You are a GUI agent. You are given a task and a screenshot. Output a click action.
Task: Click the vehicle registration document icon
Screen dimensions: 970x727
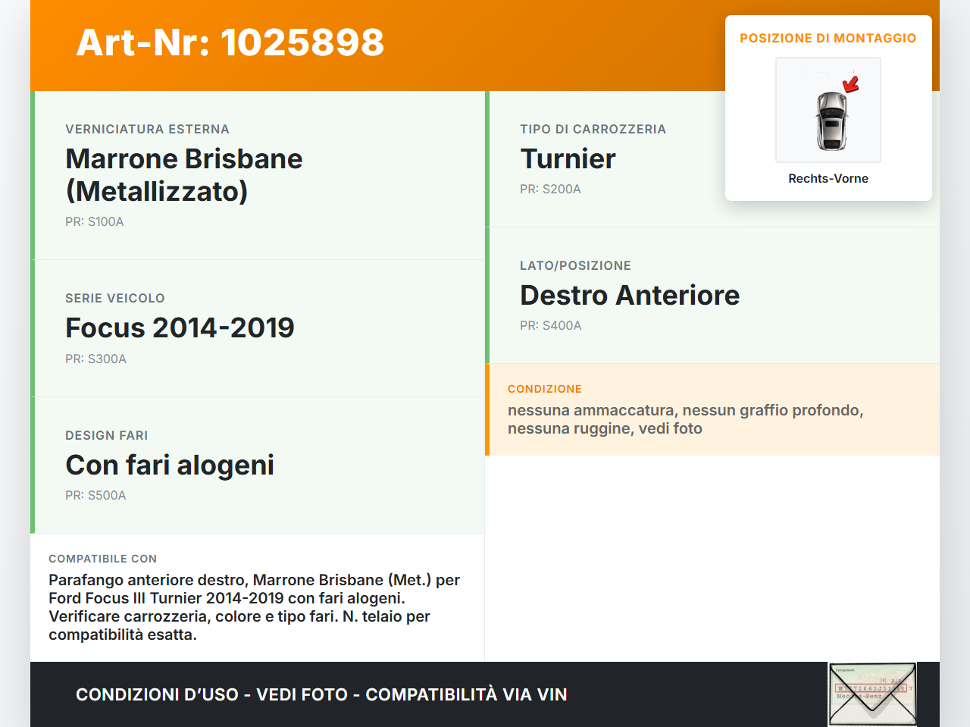pyautogui.click(x=872, y=694)
